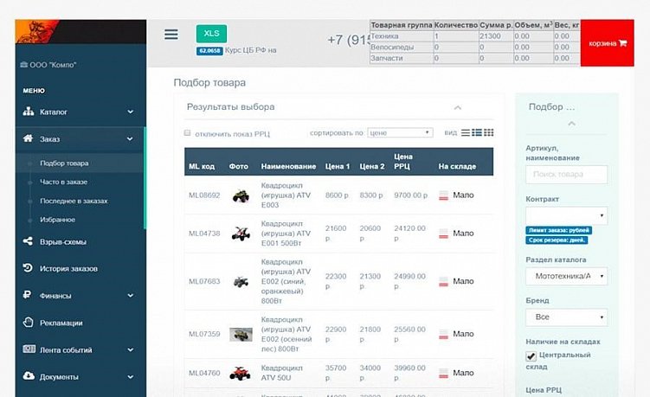Click the ООО "Компо" company icon
This screenshot has width=650, height=397.
coord(23,65)
